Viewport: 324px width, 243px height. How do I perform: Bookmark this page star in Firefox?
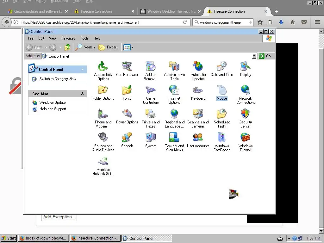click(260, 22)
